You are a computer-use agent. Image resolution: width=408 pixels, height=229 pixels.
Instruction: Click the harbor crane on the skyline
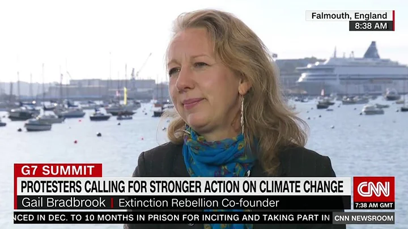[141, 67]
